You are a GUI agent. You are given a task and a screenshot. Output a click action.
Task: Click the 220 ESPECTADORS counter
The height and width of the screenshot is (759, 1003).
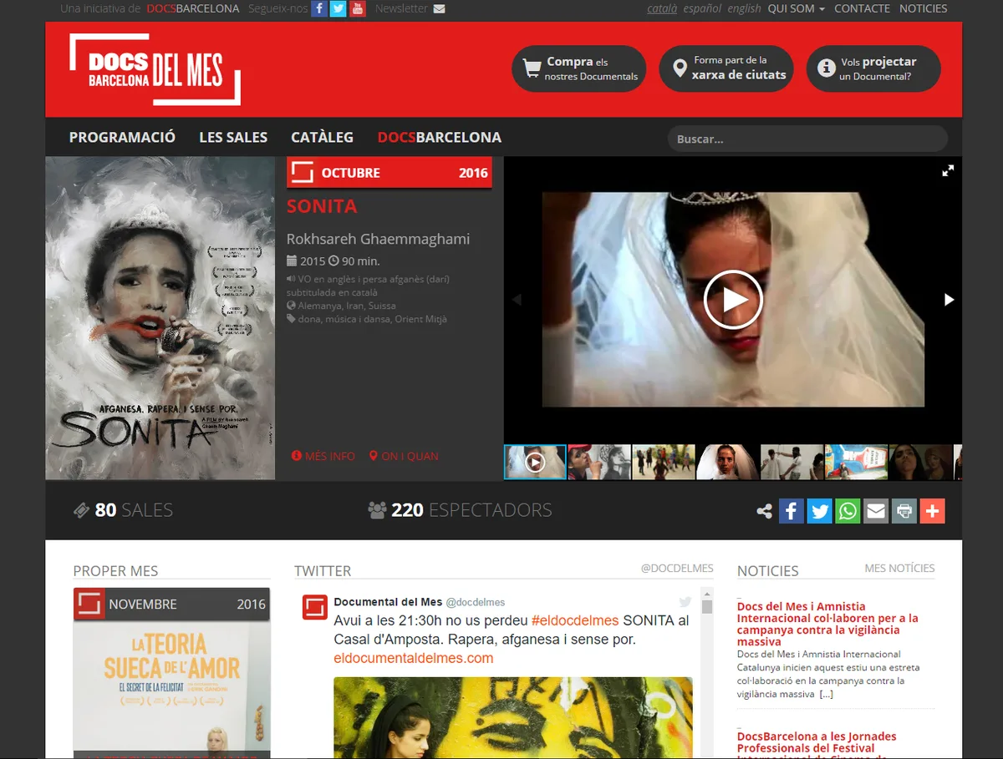pyautogui.click(x=461, y=510)
